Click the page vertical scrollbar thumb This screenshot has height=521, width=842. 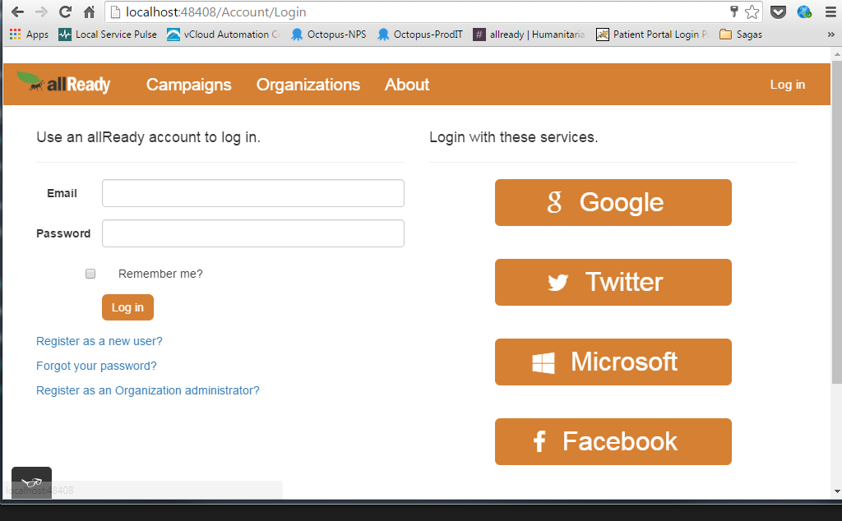tap(836, 223)
